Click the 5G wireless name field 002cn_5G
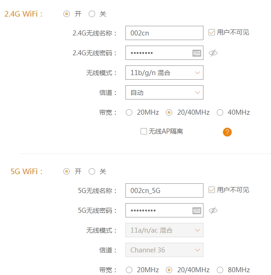Image resolution: width=271 pixels, height=275 pixels. point(164,190)
